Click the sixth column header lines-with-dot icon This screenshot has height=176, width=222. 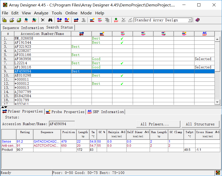click(x=184, y=34)
